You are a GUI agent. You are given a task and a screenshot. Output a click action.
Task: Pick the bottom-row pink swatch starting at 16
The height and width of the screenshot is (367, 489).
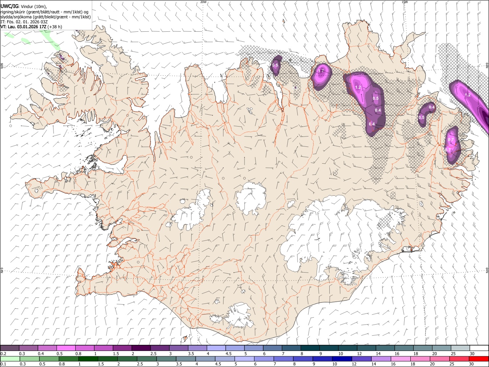click(x=401, y=359)
